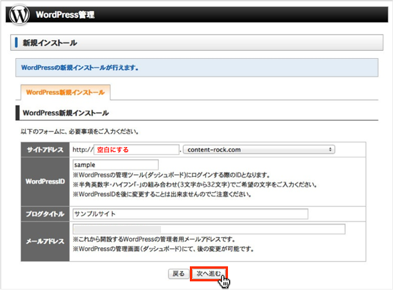Click the blog title field サンプルサイト
Image resolution: width=393 pixels, height=290 pixels.
pos(190,214)
